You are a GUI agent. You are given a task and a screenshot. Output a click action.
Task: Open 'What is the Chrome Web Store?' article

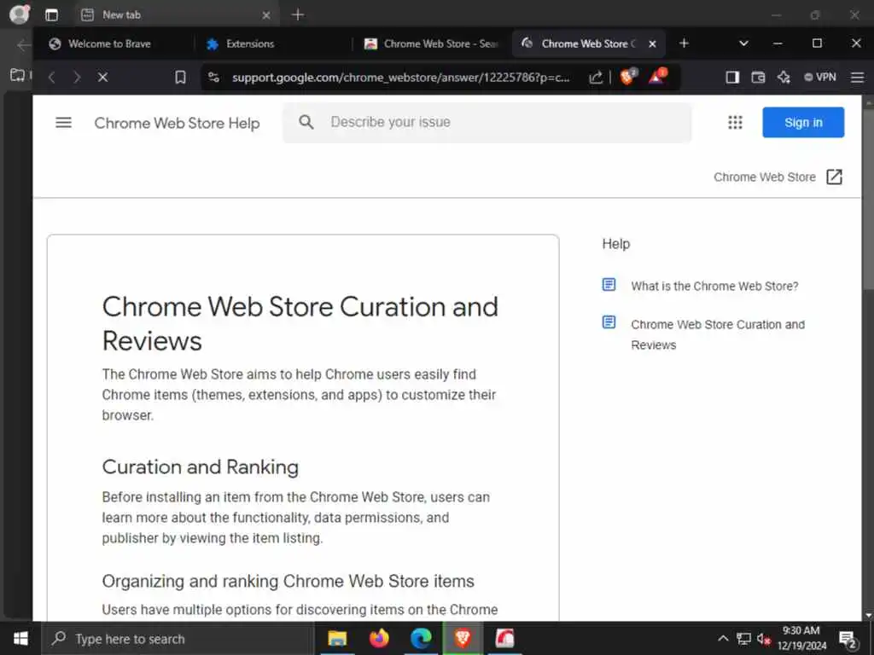(x=714, y=287)
